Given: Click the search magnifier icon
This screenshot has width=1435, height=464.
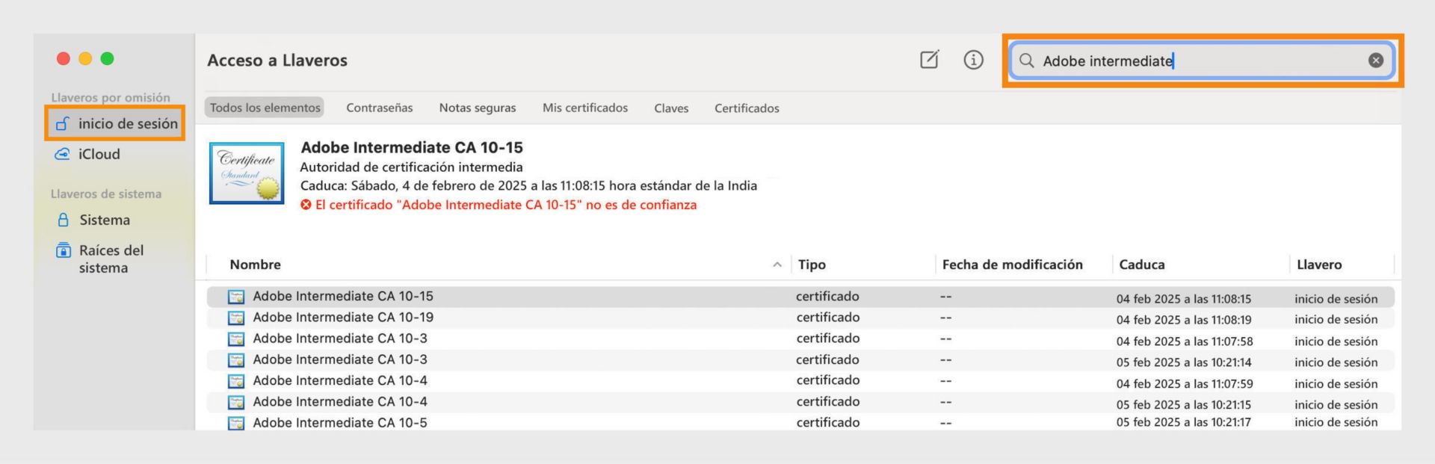Looking at the screenshot, I should tap(1027, 61).
